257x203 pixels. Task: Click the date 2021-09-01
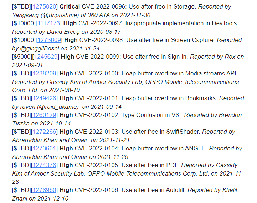(27, 65)
